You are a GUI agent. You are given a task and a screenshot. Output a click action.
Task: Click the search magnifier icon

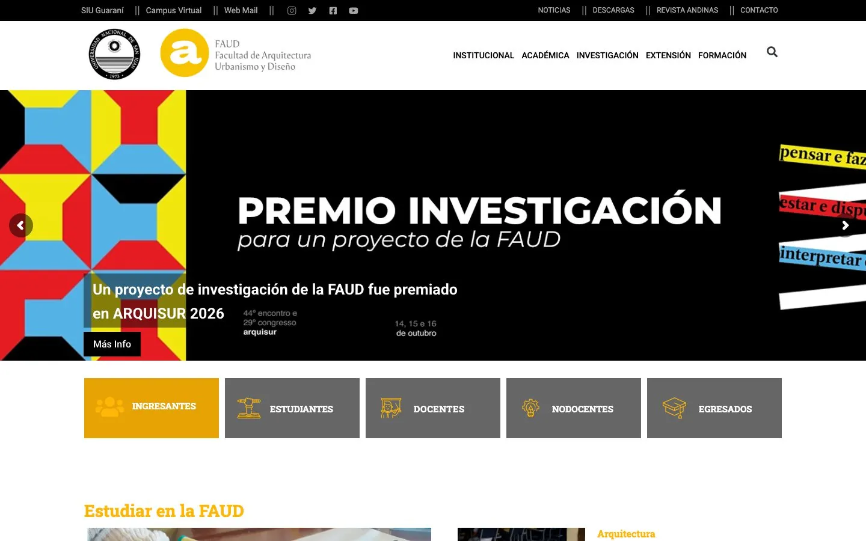(x=772, y=52)
